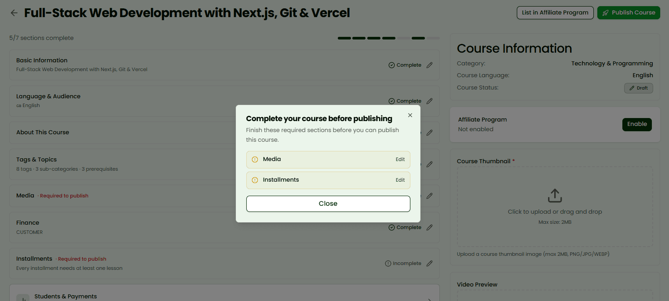Click Edit for Media in the dialog
The image size is (669, 301).
(x=400, y=159)
